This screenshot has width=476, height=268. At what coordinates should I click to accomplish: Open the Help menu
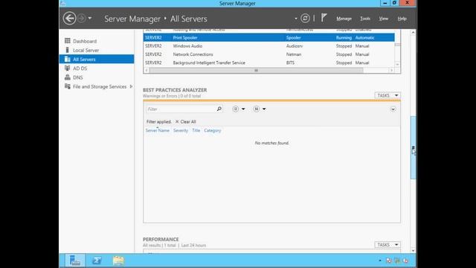point(402,19)
